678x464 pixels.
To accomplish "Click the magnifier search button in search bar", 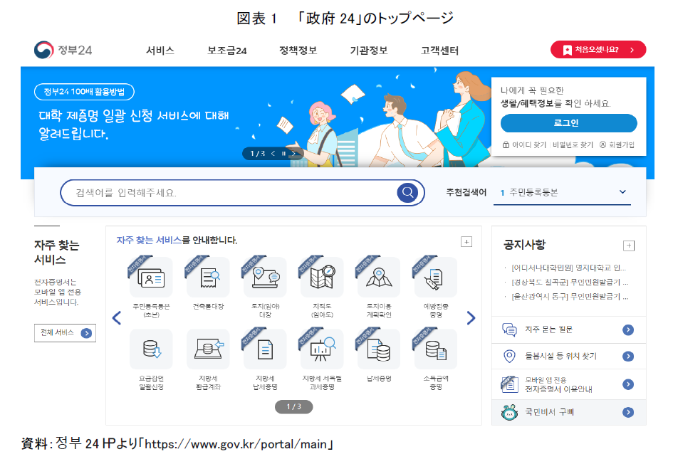I will point(407,193).
